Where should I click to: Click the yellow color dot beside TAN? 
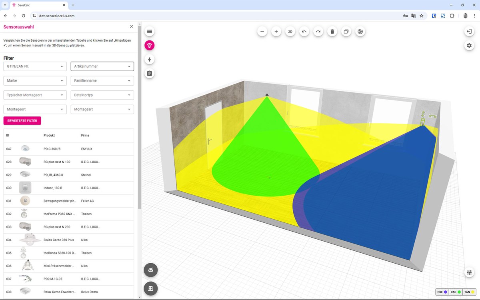point(472,292)
